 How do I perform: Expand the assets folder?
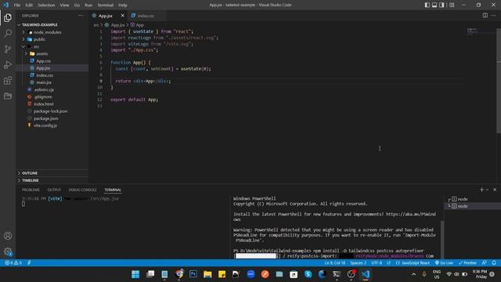52,54
